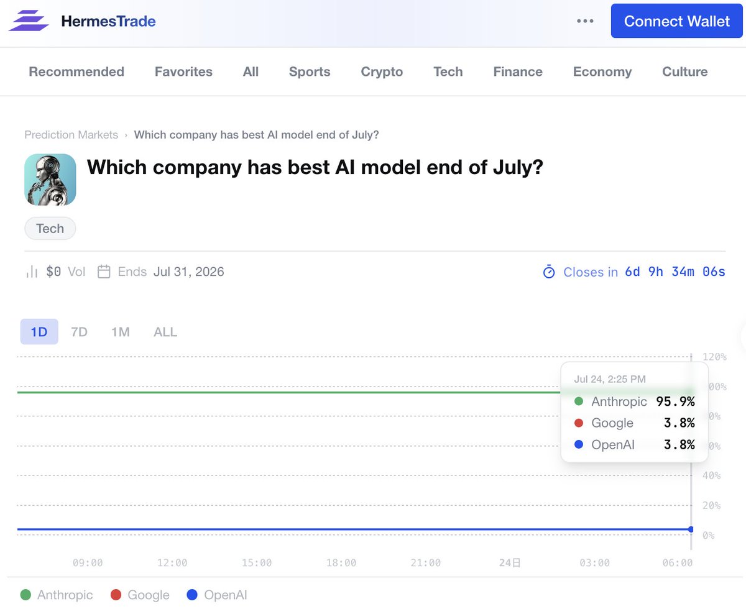Screen dimensions: 746x614
Task: Click the Jul 31, 2026 end date
Action: click(x=189, y=272)
